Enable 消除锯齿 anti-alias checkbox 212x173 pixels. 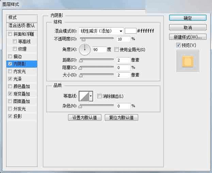click(99, 96)
